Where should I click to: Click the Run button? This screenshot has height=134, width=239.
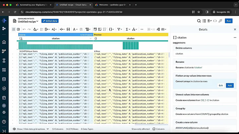click(x=229, y=21)
